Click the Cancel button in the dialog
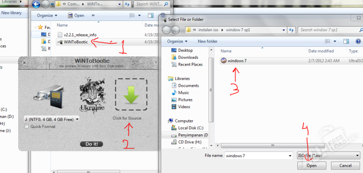The image size is (363, 173). (345, 166)
